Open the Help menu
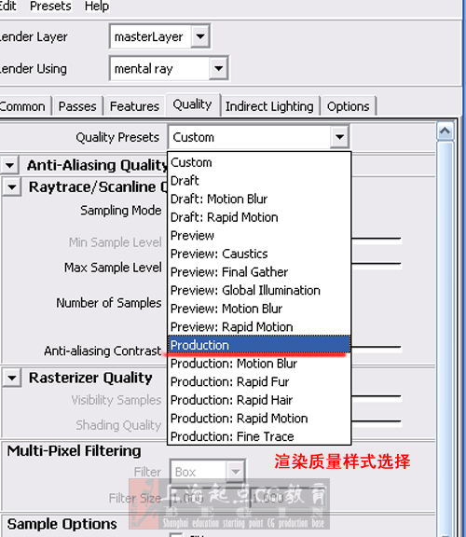 (x=97, y=6)
